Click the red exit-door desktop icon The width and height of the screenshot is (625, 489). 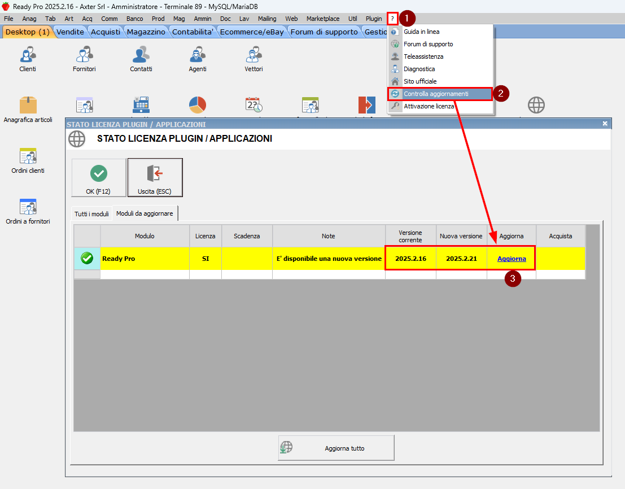(367, 105)
